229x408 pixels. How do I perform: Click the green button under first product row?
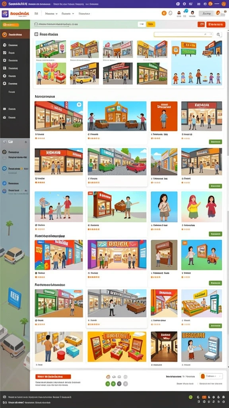[x=215, y=142]
